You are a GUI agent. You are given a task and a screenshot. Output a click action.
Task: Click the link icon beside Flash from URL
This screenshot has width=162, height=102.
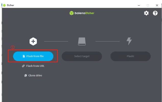click(x=23, y=66)
